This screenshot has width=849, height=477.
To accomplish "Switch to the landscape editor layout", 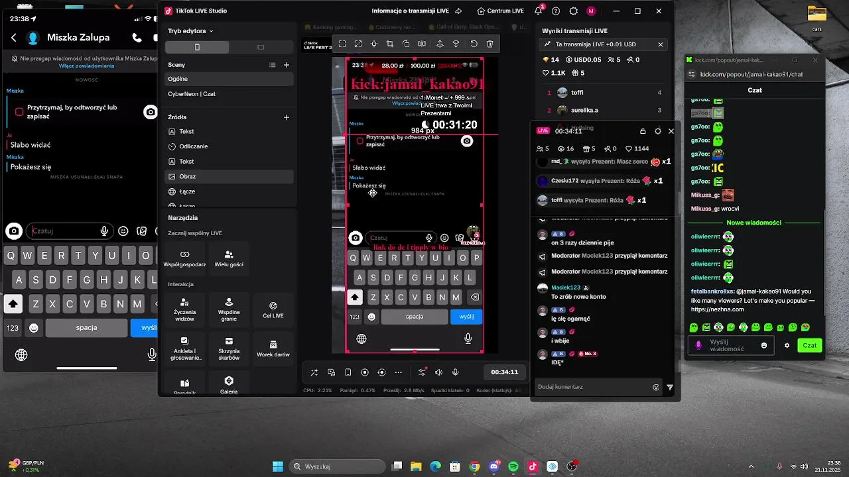I will [x=261, y=47].
